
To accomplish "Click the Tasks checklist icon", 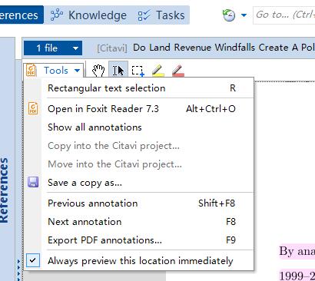I will [144, 15].
